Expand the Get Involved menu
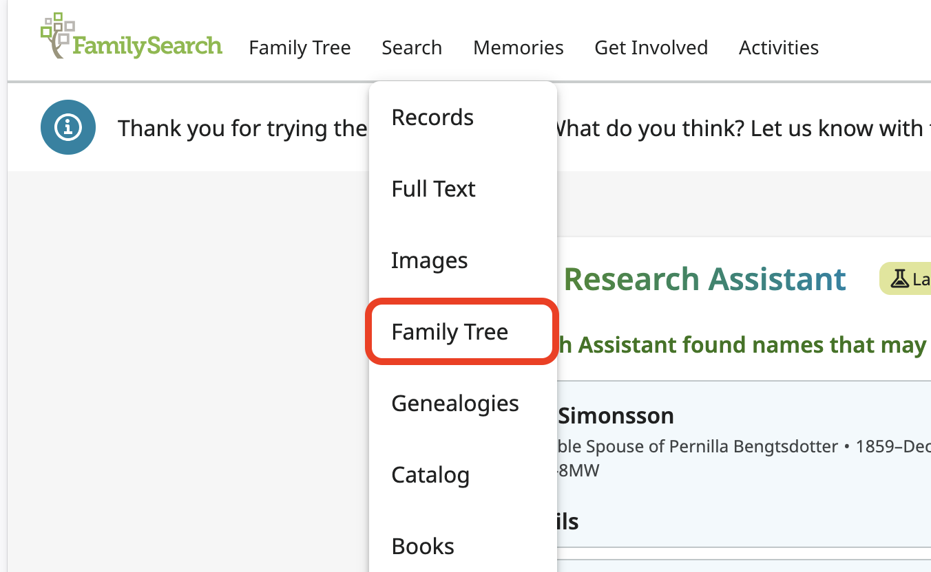Image resolution: width=931 pixels, height=572 pixels. pos(651,47)
